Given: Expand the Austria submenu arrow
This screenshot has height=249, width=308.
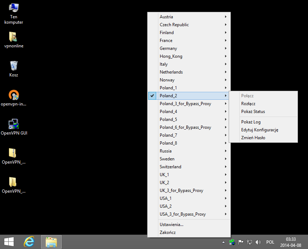Looking at the screenshot, I should pyautogui.click(x=226, y=17).
